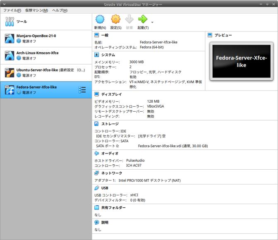Click the power-off status icon under Manjaro
The height and width of the screenshot is (240, 278).
pyautogui.click(x=19, y=41)
